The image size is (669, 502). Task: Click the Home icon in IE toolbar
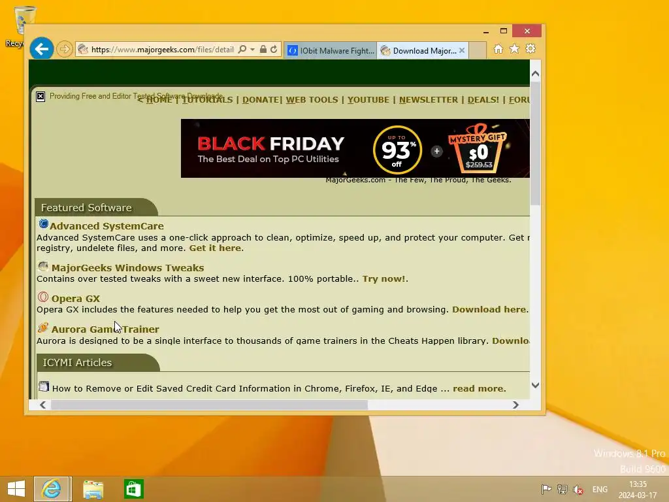pyautogui.click(x=498, y=49)
